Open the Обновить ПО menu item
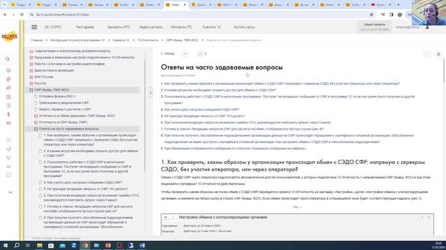This screenshot has width=446, height=250. click(x=181, y=27)
